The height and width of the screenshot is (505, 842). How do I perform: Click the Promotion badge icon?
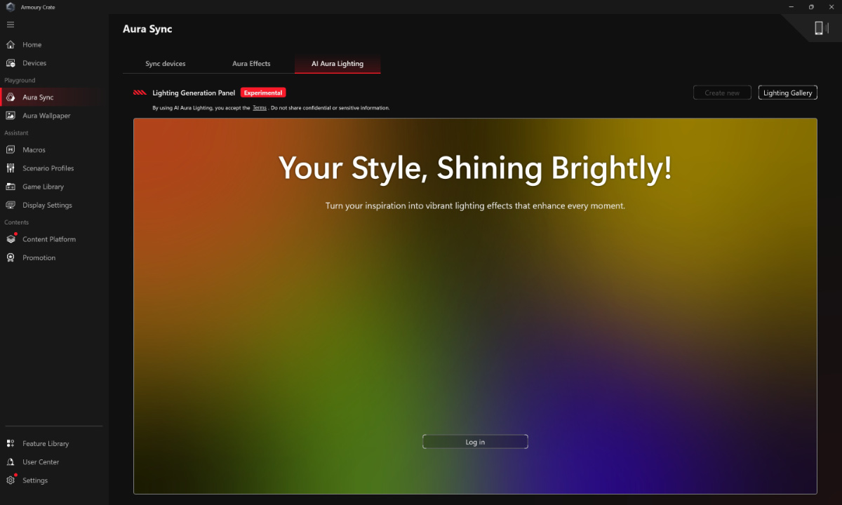click(x=11, y=258)
